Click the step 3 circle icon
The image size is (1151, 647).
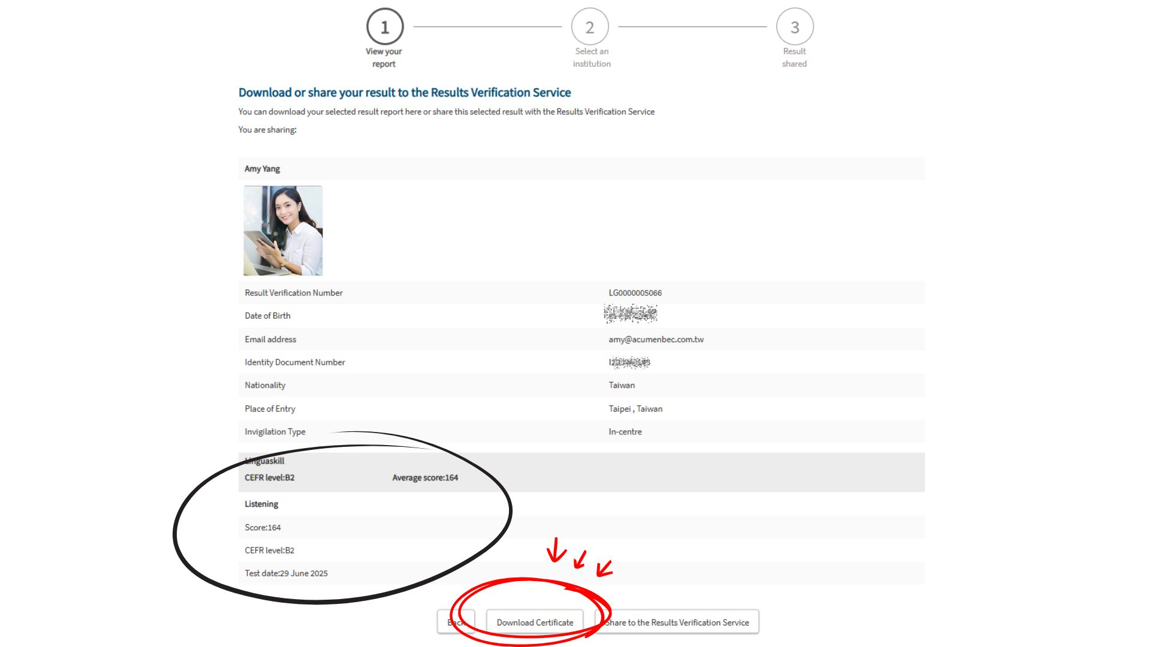point(795,27)
